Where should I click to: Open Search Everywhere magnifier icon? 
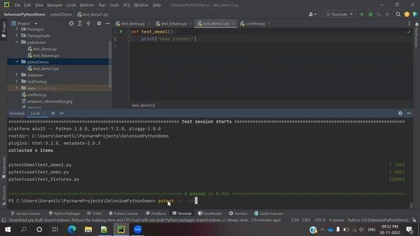(x=398, y=14)
